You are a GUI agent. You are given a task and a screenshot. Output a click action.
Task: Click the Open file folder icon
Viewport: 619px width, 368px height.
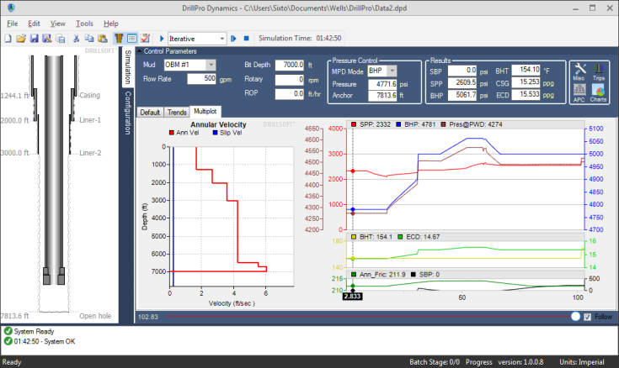click(21, 39)
